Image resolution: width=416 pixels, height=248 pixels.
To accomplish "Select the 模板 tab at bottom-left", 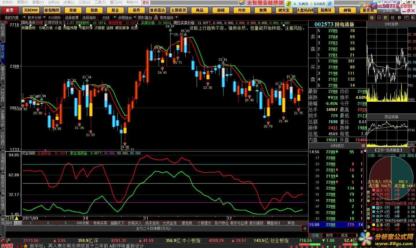I will coord(18,223).
